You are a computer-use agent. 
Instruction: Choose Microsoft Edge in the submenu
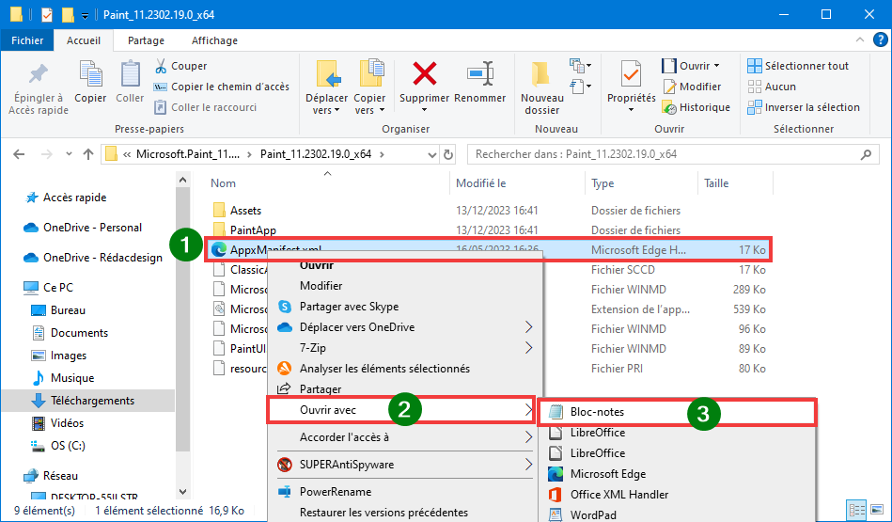point(608,474)
